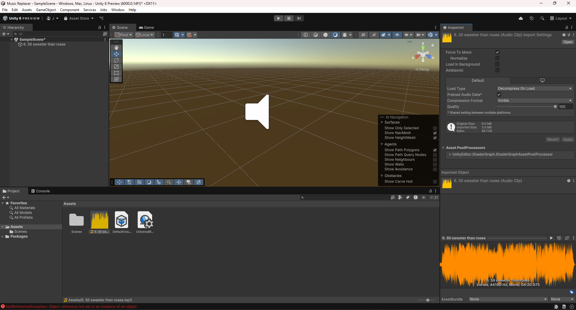Play the audio clip preview

[x=551, y=238]
